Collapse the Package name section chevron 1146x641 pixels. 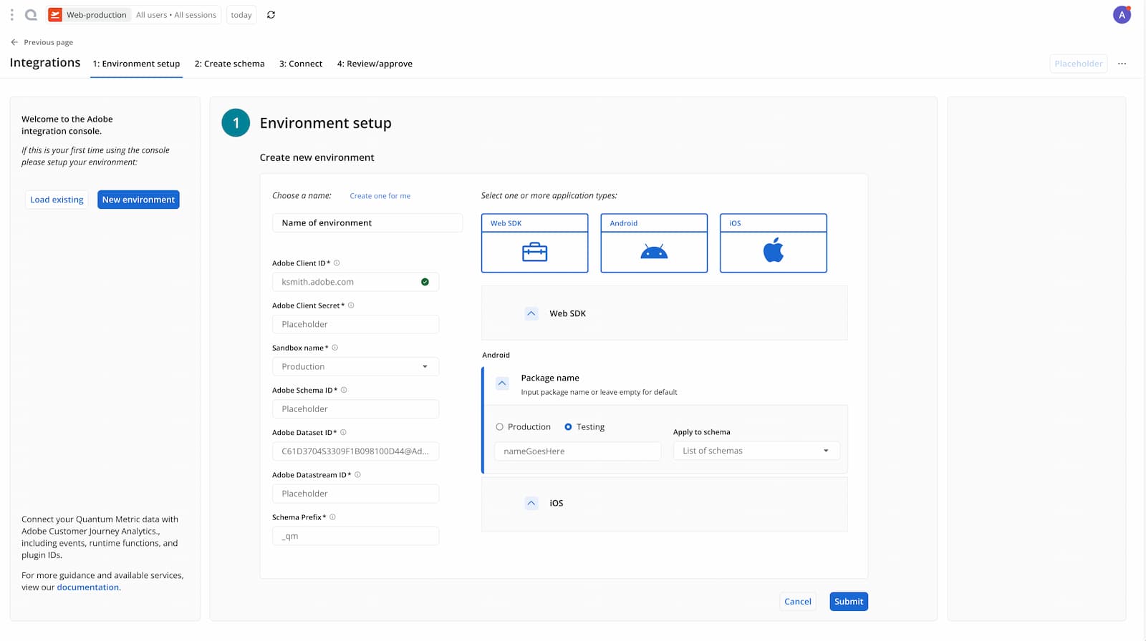coord(502,383)
